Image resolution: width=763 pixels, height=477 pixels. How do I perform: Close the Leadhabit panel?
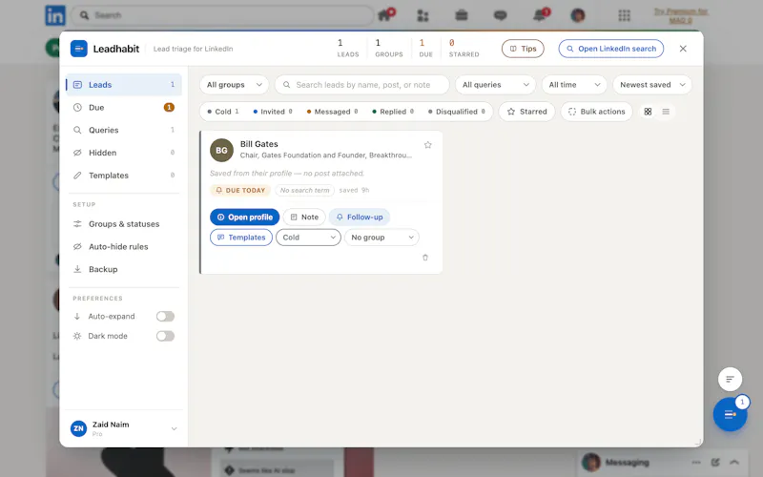(683, 49)
